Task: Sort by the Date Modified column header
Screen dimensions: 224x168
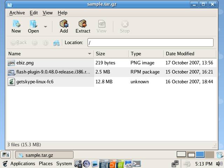Action: 189,54
